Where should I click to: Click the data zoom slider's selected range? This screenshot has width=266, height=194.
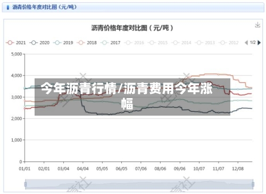(139, 184)
